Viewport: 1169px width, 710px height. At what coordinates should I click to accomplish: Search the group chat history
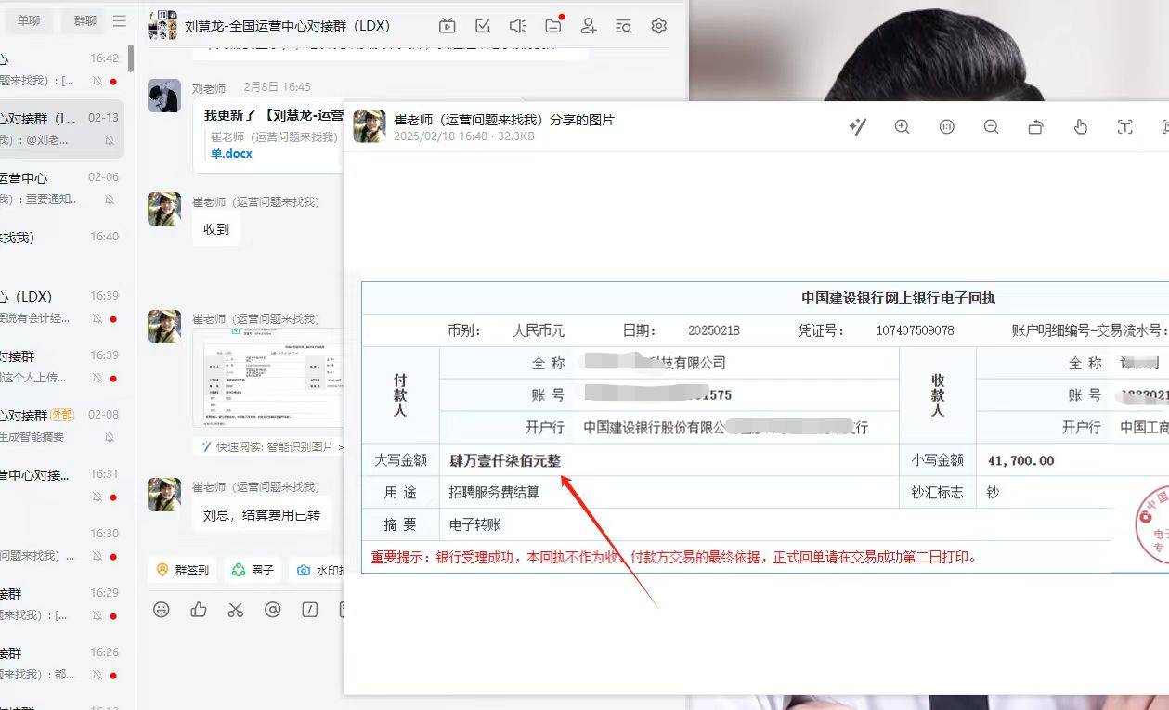(623, 26)
